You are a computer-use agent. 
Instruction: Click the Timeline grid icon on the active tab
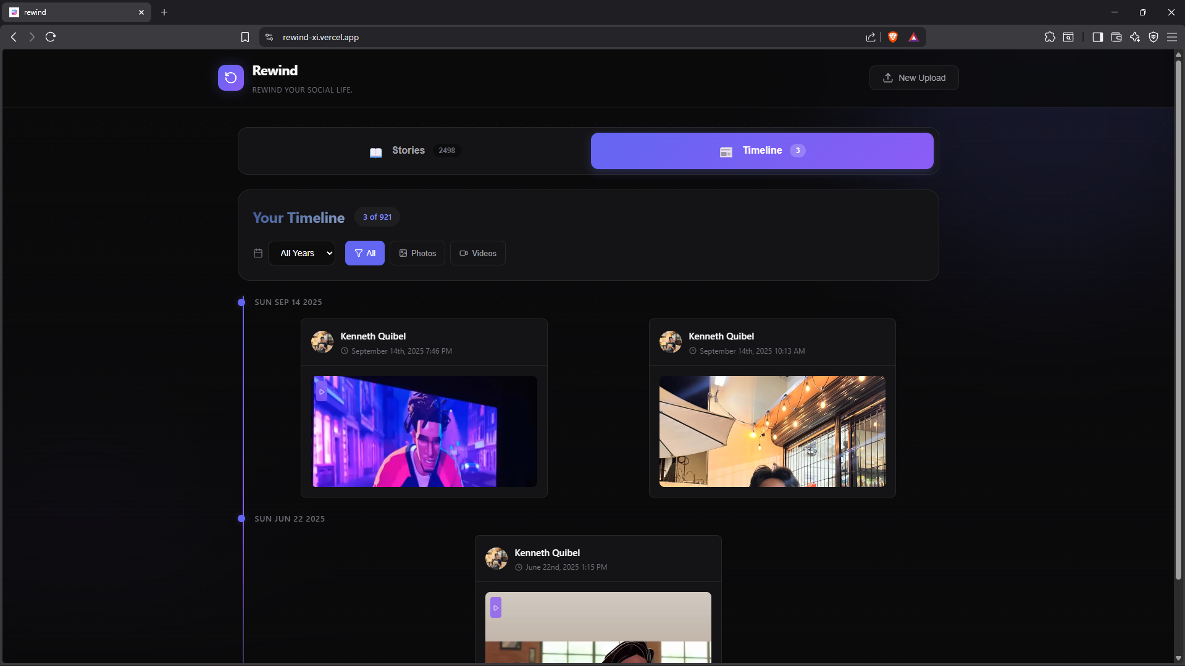pyautogui.click(x=725, y=151)
